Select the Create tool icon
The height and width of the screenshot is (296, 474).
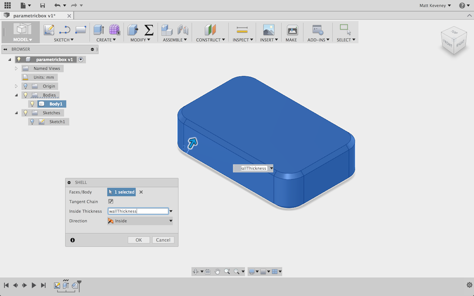pyautogui.click(x=99, y=29)
